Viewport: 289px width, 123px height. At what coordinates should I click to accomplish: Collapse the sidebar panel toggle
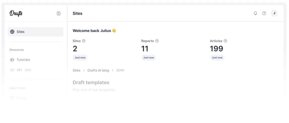click(x=59, y=14)
